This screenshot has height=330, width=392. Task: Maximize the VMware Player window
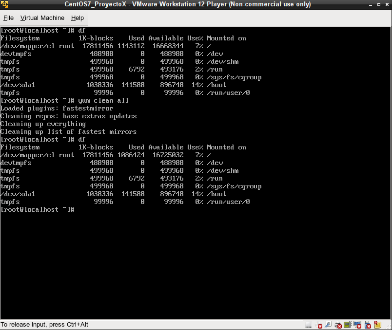point(379,4)
